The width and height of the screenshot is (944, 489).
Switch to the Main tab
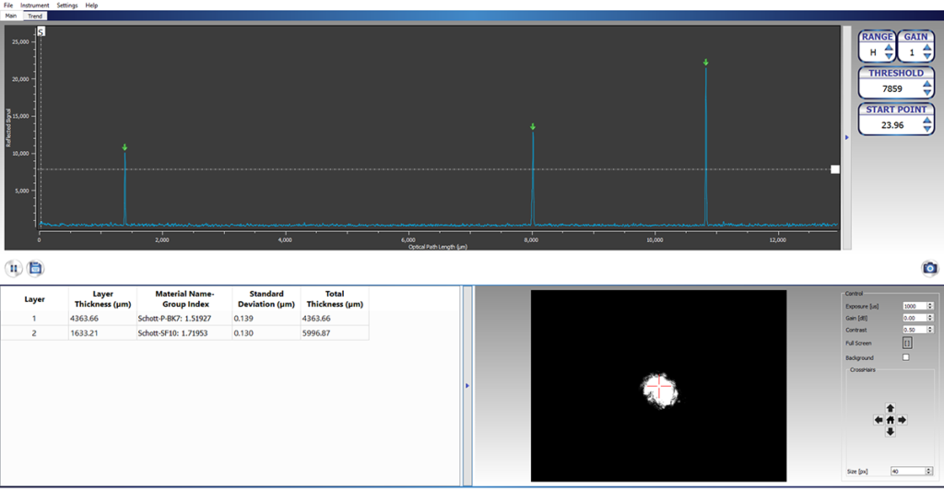click(x=11, y=16)
